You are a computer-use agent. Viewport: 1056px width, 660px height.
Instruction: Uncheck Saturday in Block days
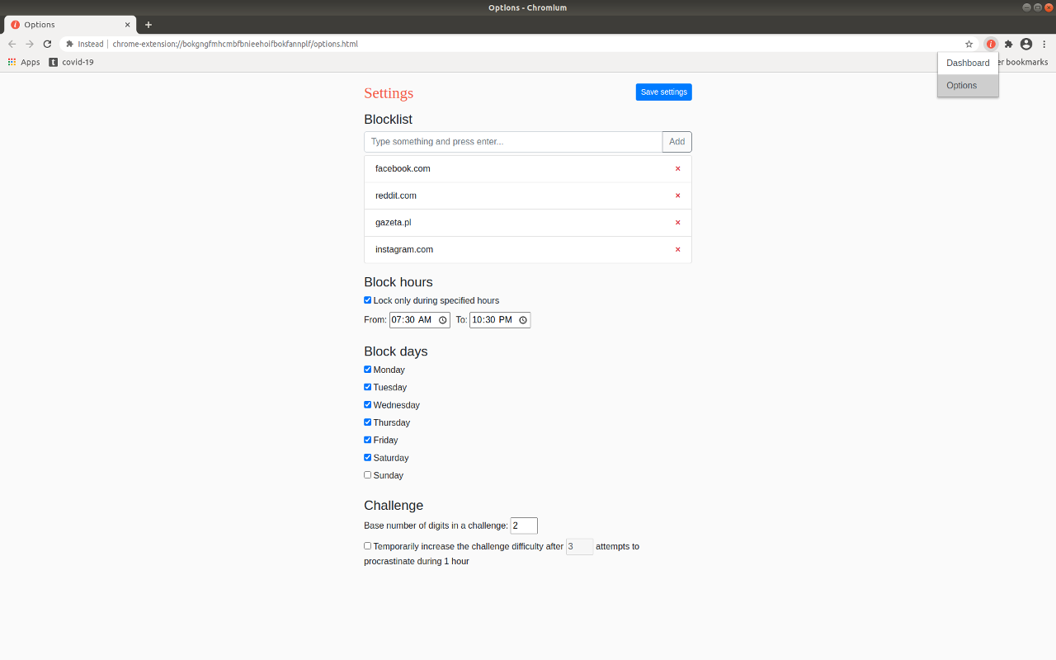(x=368, y=457)
